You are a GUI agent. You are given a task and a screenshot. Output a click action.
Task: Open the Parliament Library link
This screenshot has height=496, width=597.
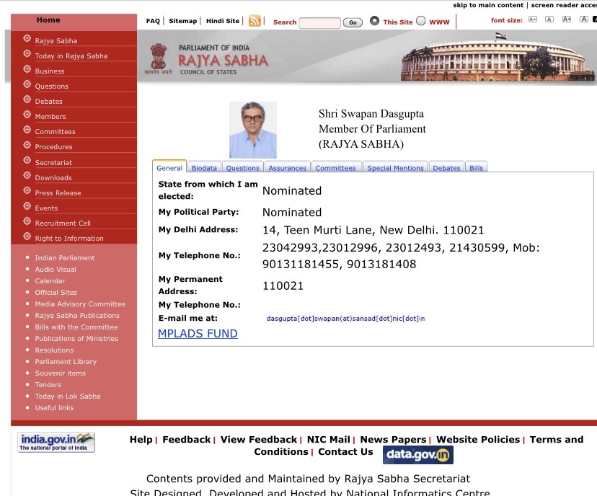click(66, 362)
